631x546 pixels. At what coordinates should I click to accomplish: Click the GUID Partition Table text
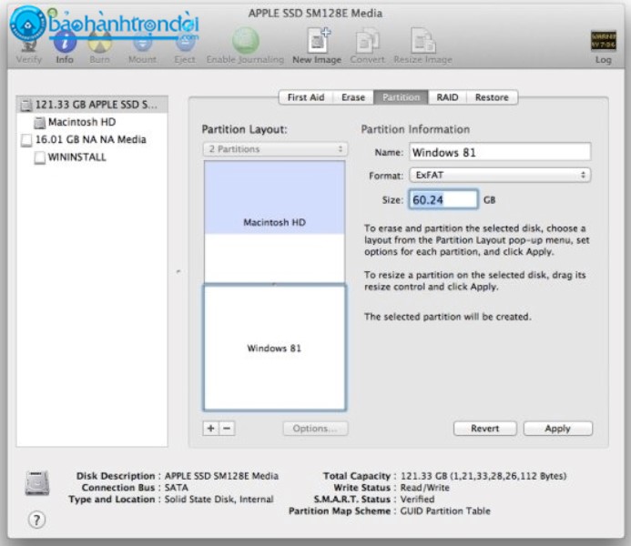coord(445,511)
